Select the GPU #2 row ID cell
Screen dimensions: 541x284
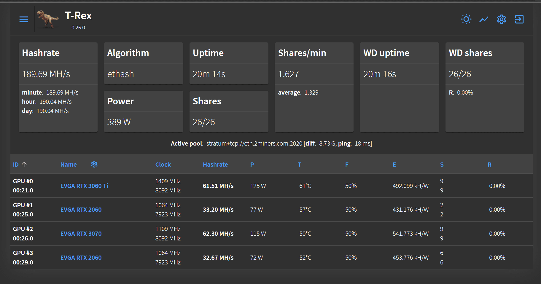pos(23,234)
